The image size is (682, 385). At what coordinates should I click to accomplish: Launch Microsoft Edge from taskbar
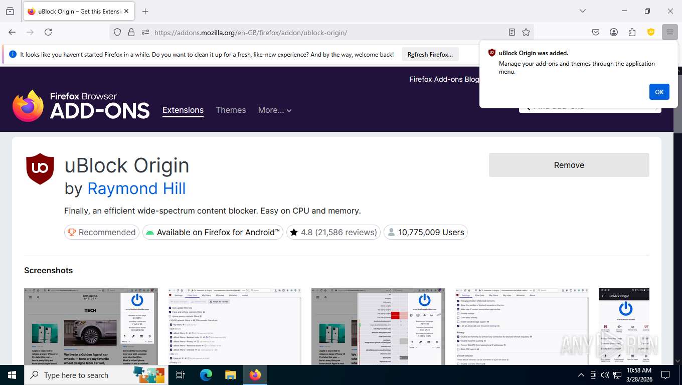[206, 375]
